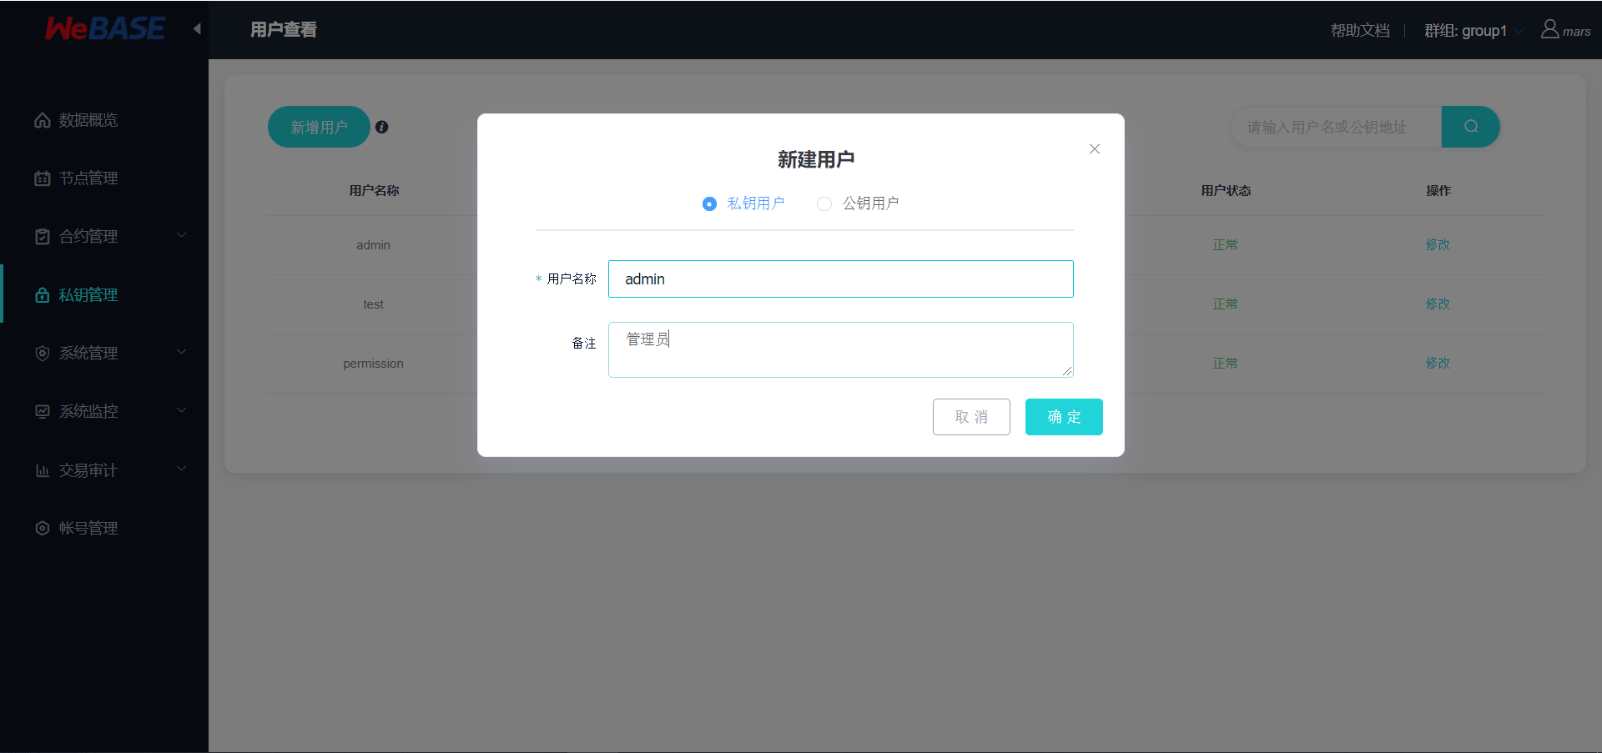Click the magnifier search icon

click(x=1471, y=127)
